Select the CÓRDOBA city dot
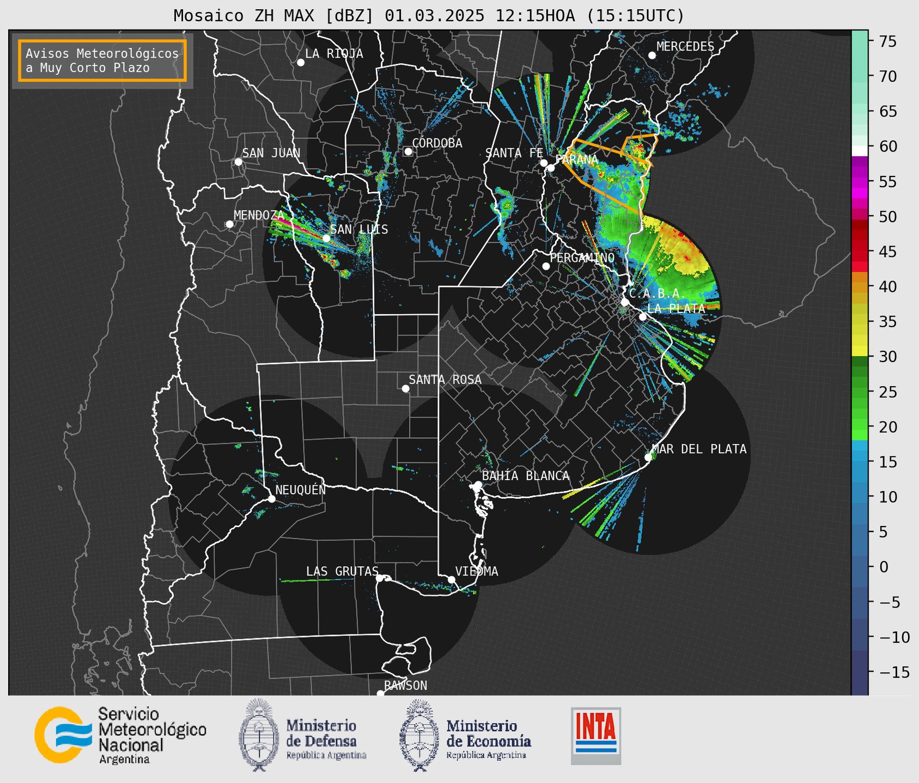The image size is (919, 783). pos(408,151)
